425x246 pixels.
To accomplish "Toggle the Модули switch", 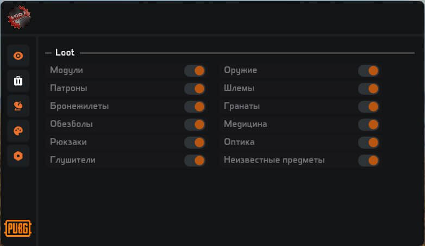I will point(195,71).
